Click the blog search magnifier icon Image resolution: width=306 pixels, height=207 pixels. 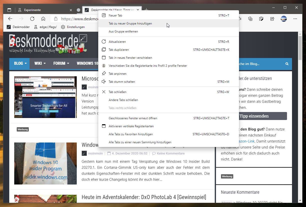[287, 64]
